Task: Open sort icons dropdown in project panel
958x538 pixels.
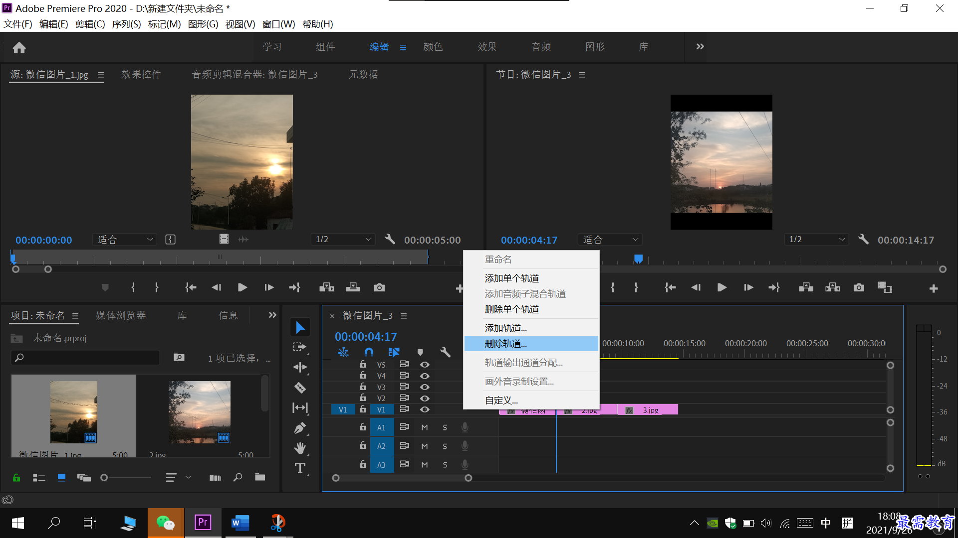Action: point(178,478)
